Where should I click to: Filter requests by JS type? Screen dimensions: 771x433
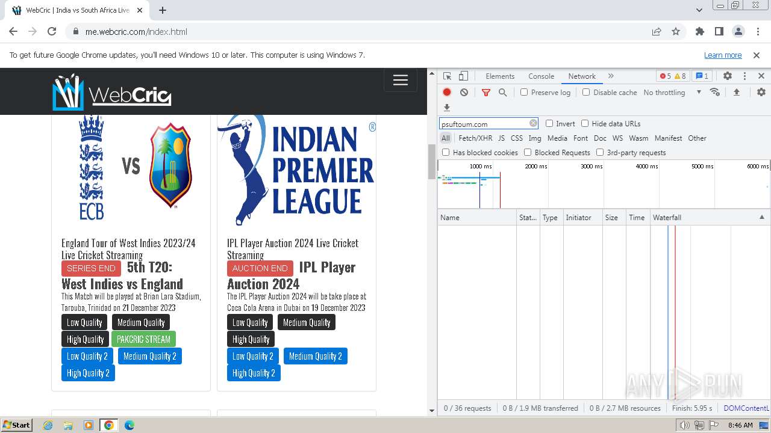pos(501,138)
